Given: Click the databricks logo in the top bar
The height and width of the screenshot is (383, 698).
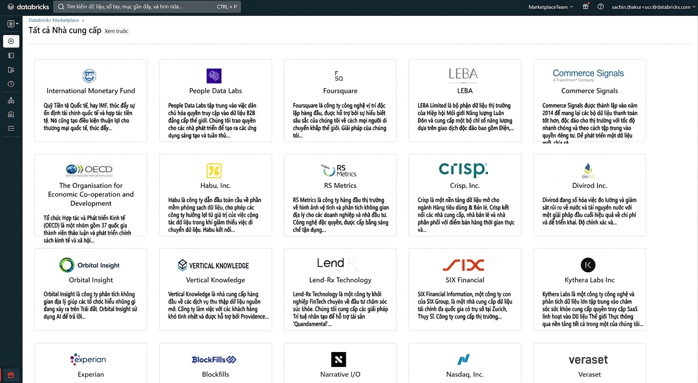Looking at the screenshot, I should 28,7.
